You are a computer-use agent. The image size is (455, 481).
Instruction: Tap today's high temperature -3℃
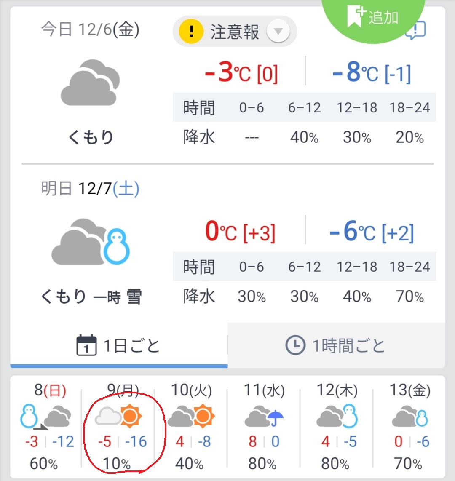tap(241, 72)
